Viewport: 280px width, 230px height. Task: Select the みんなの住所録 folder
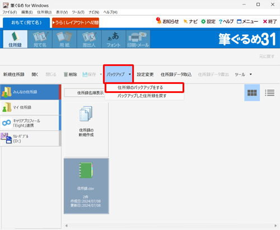click(31, 92)
